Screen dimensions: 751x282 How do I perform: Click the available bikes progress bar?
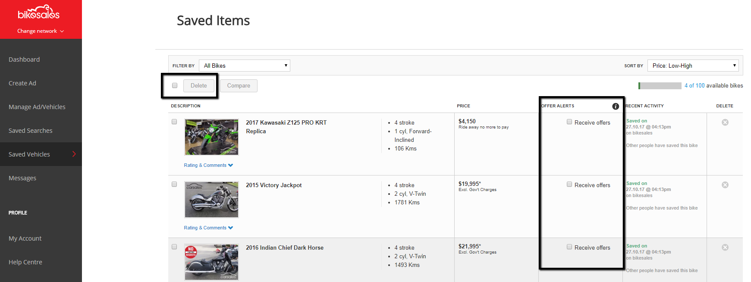(x=660, y=86)
